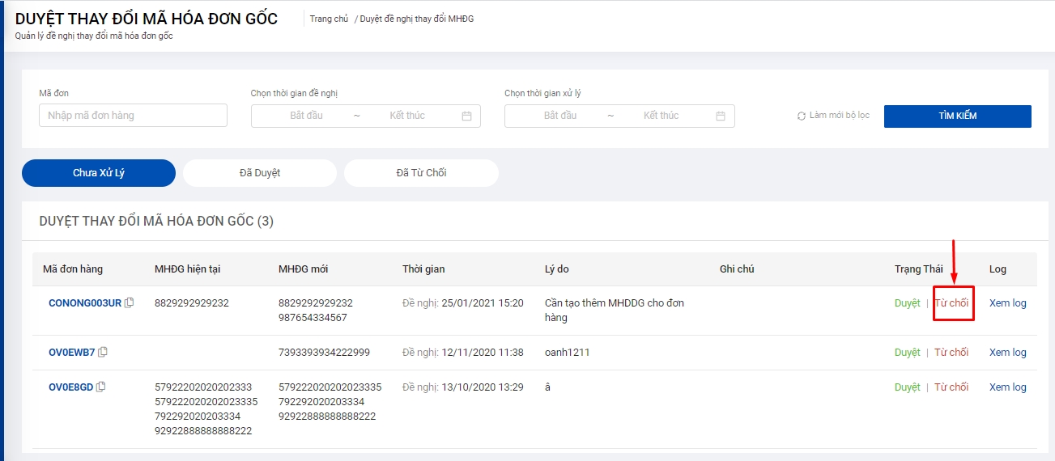Click calendar icon in processing time range
Viewport: 1055px width, 461px height.
721,116
